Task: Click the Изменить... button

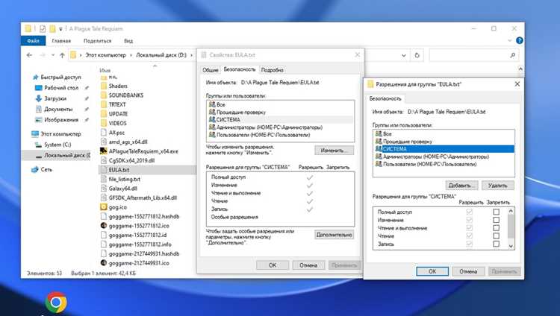Action: (x=334, y=151)
